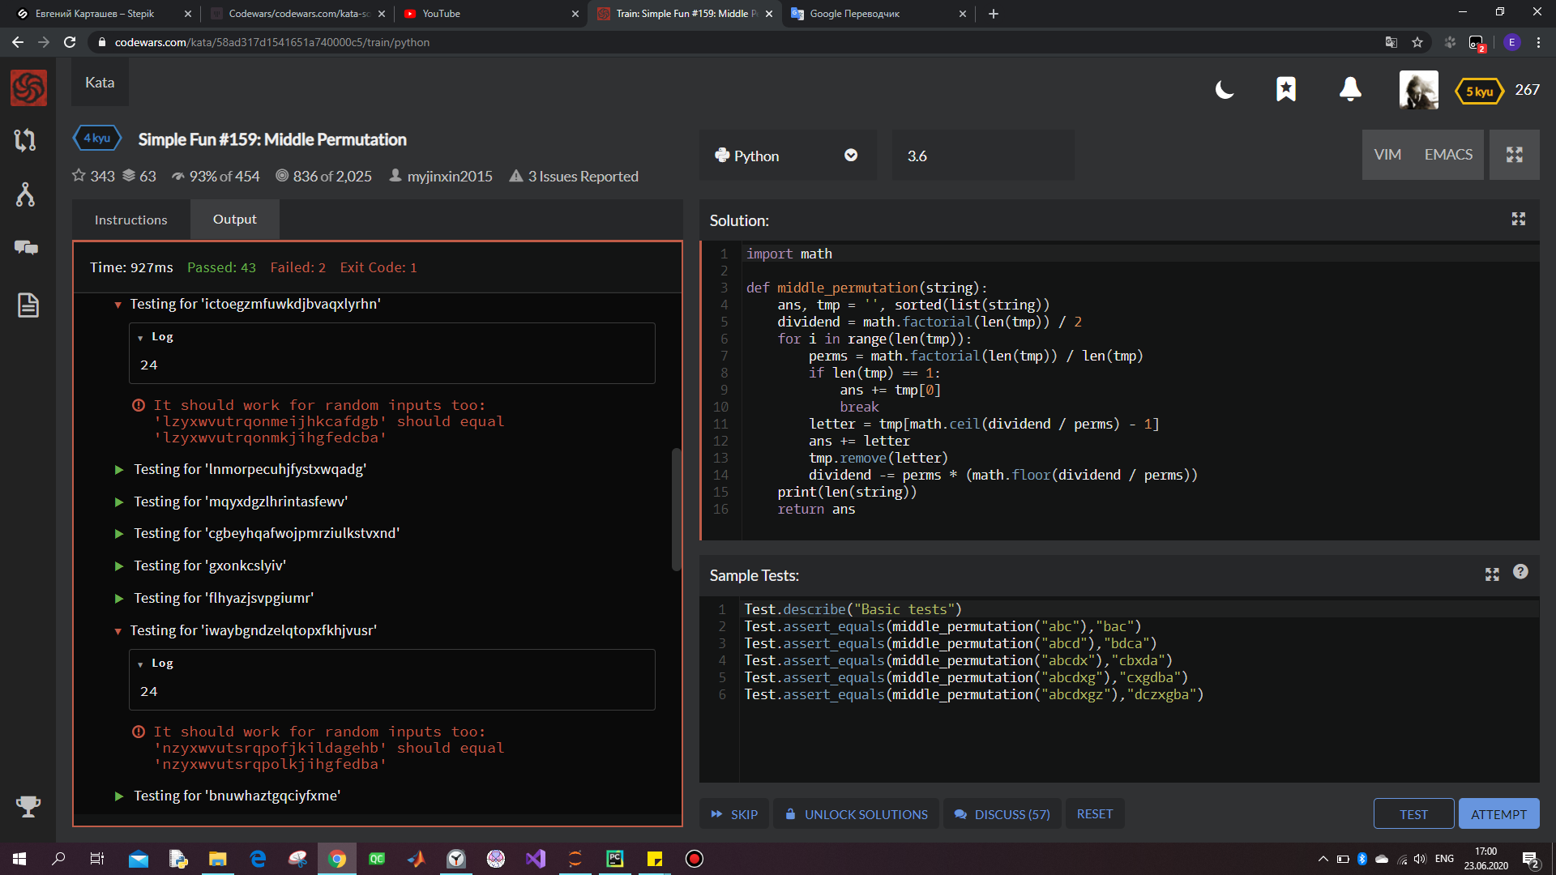Viewport: 1556px width, 875px height.
Task: Toggle dark mode with the moon icon
Action: point(1224,90)
